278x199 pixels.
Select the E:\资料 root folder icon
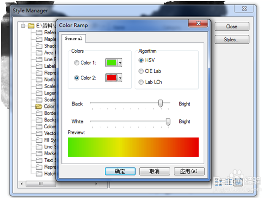[31, 26]
